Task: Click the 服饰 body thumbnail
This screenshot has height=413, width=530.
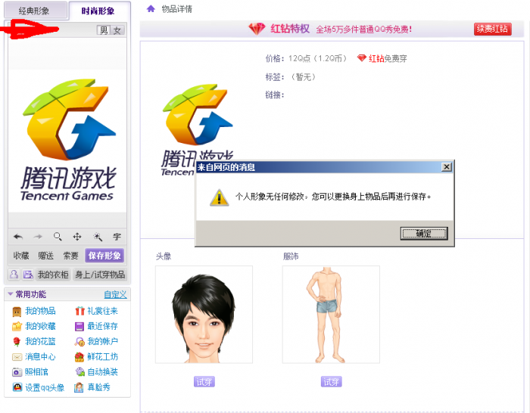Action: [331, 315]
